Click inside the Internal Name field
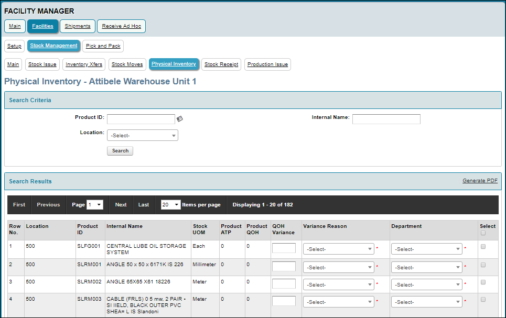 pyautogui.click(x=386, y=119)
